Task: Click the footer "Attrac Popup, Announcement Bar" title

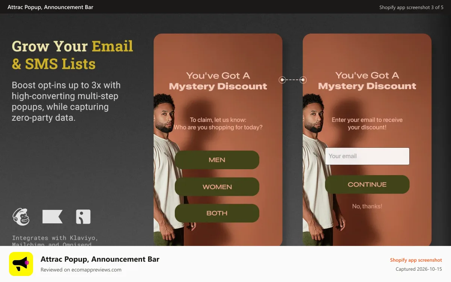Action: (x=100, y=259)
